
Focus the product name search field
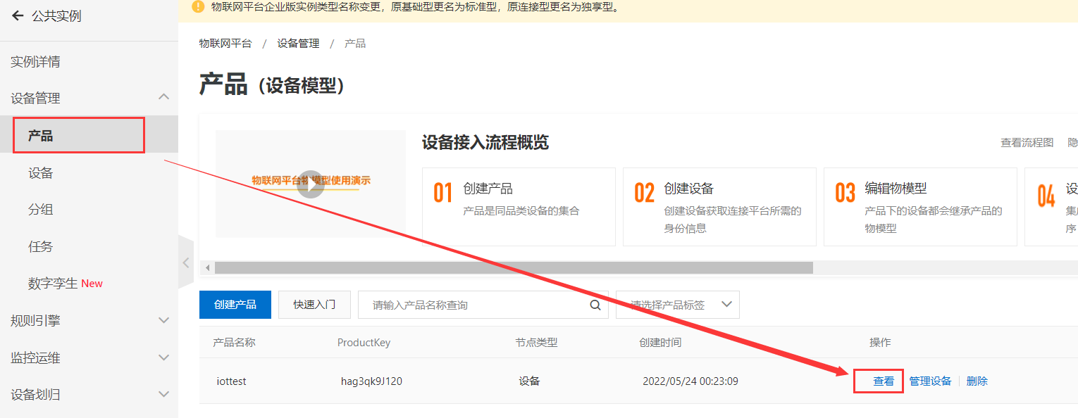[x=472, y=305]
